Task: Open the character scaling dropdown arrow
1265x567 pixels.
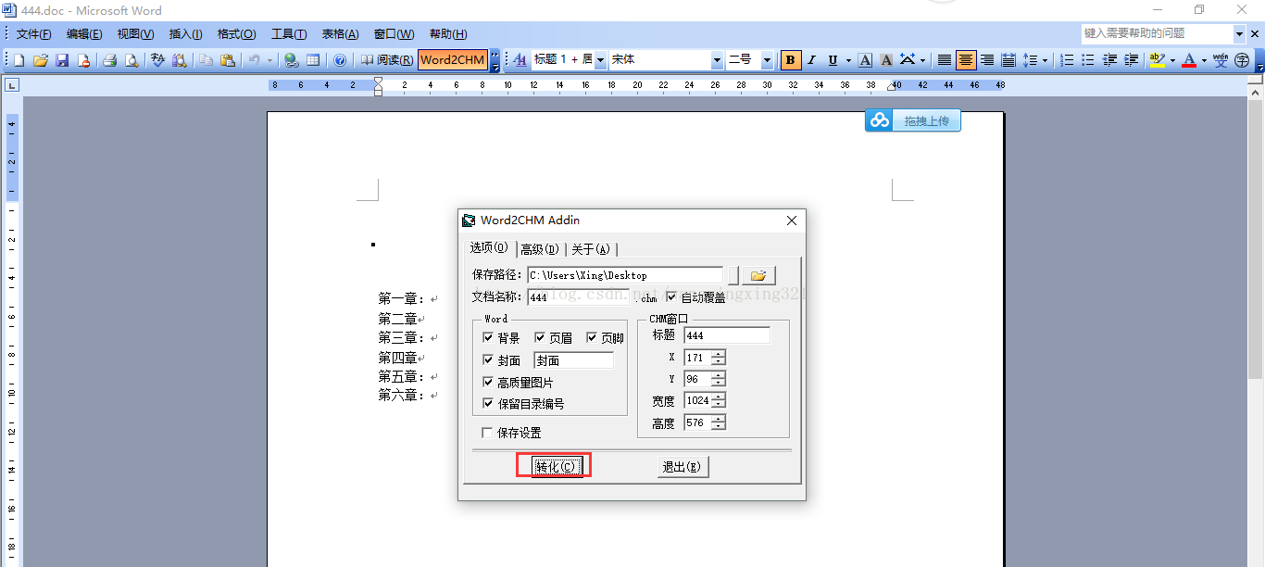Action: click(x=922, y=60)
